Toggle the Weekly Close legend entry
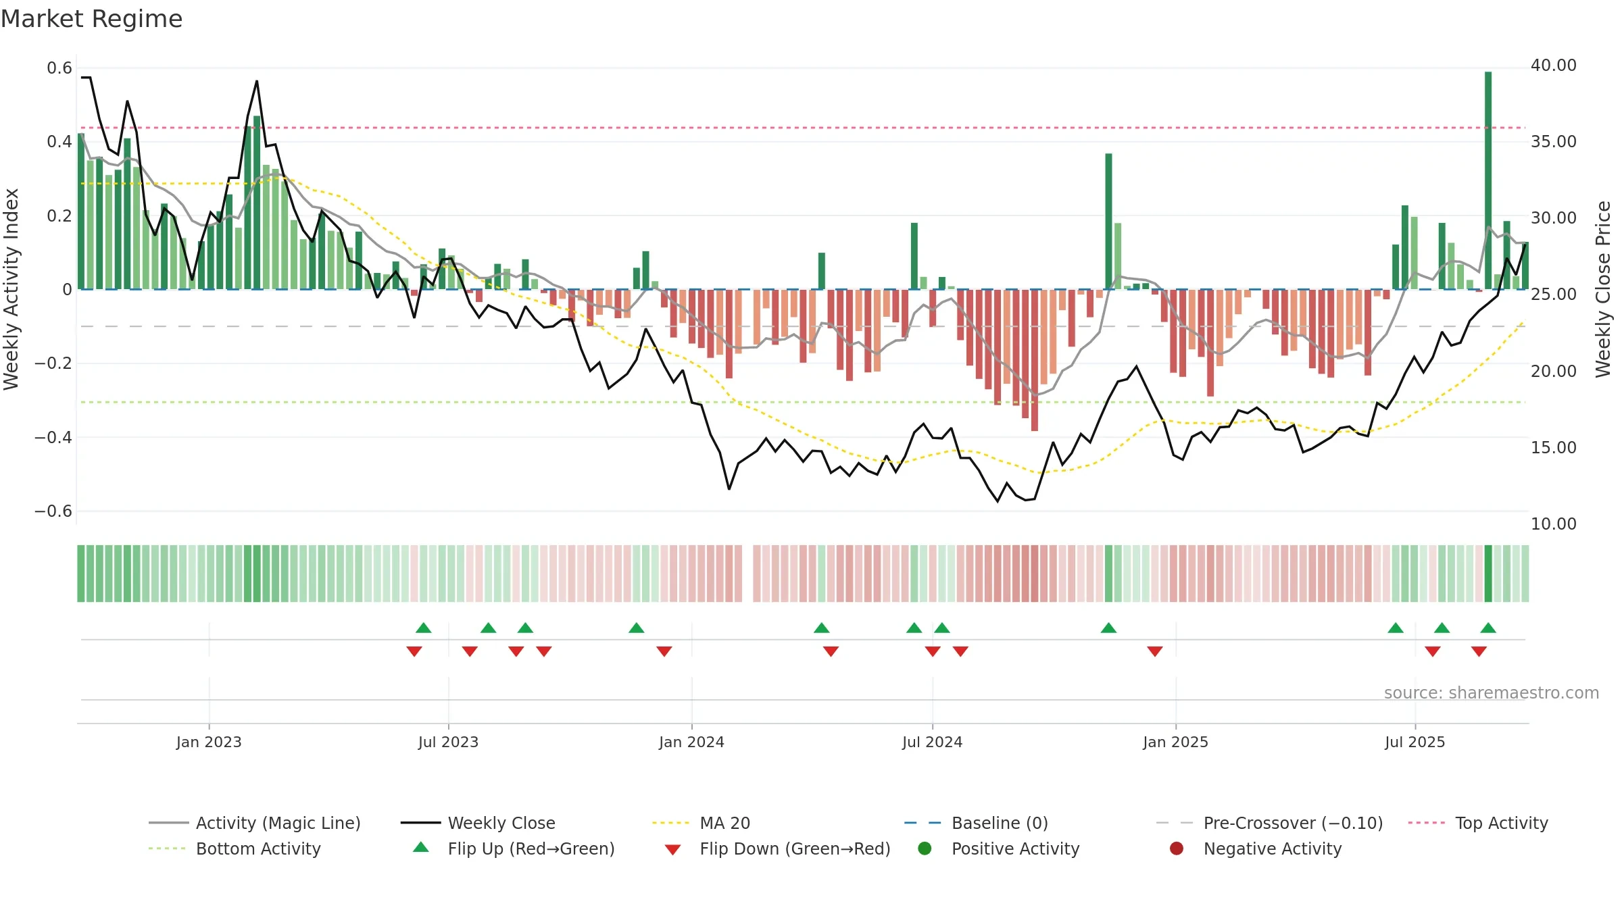Screen dimensions: 1622x912 tap(478, 823)
